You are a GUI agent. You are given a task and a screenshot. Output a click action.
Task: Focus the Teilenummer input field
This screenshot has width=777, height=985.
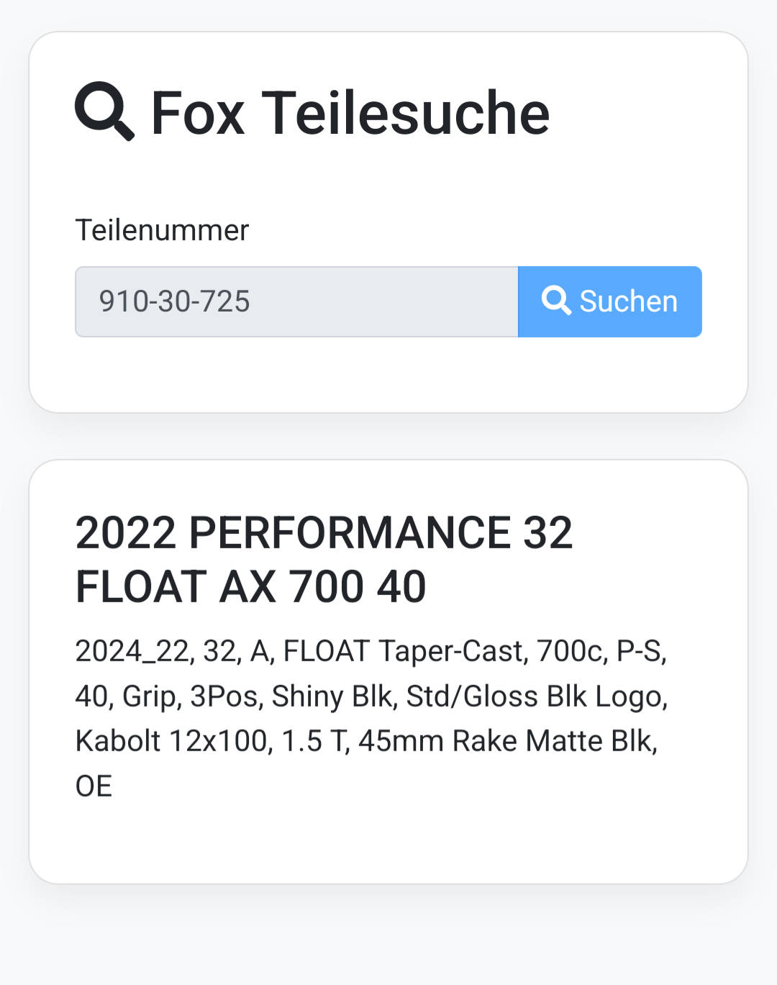click(296, 301)
